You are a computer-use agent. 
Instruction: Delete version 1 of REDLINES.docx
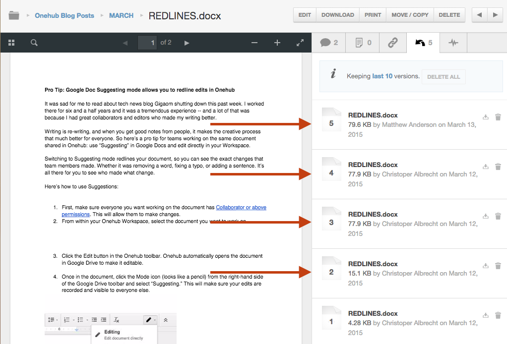click(498, 315)
